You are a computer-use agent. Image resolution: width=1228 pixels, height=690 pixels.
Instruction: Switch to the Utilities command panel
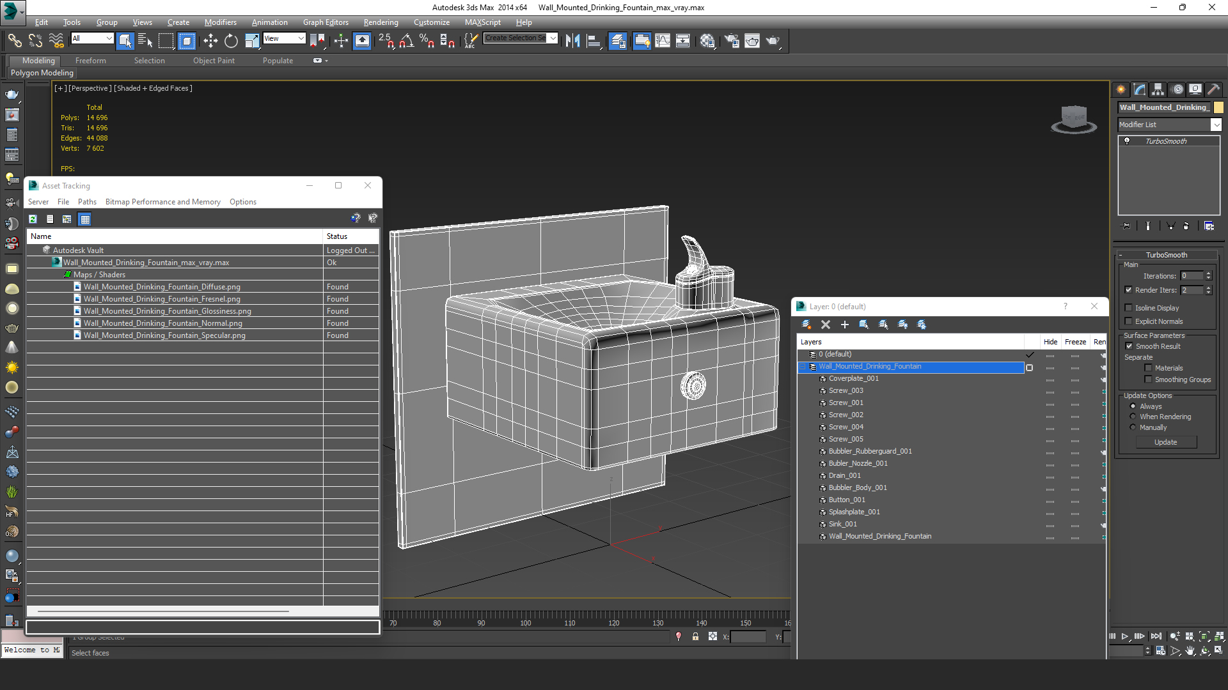(1213, 89)
